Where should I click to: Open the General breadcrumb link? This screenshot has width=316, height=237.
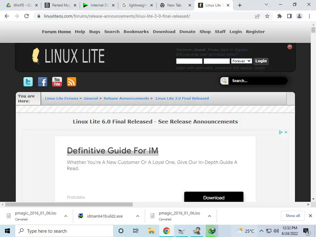point(91,98)
